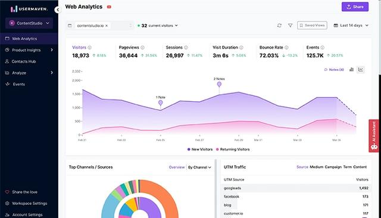Click the 2 Notes marker on chart
The height and width of the screenshot is (218, 381).
219,84
